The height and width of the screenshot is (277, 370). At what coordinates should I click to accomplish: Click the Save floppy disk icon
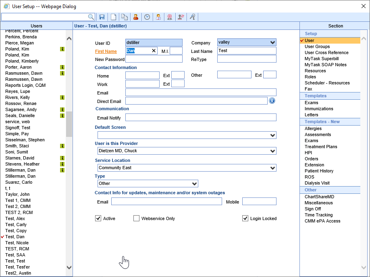[x=102, y=17]
